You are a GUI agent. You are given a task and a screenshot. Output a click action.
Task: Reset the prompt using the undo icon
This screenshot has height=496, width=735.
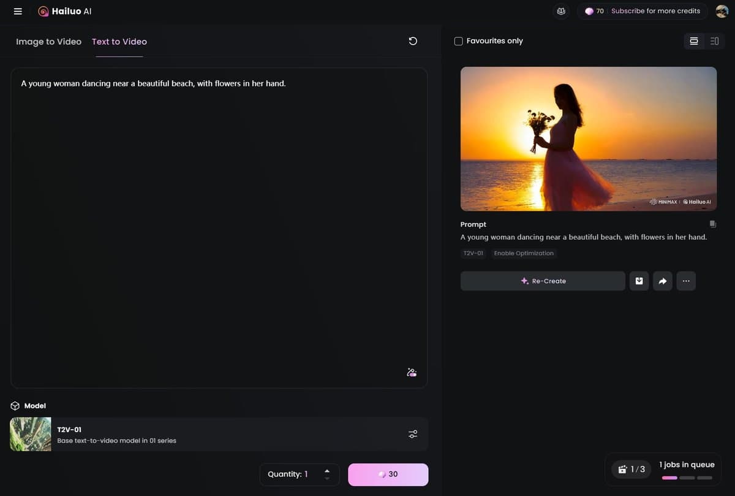tap(412, 41)
